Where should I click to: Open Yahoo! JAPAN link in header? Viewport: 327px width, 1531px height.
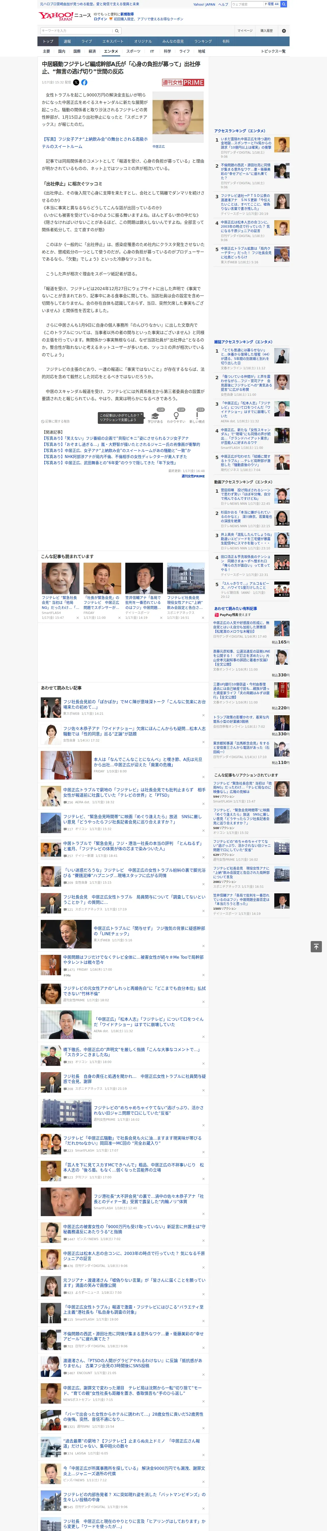(204, 4)
